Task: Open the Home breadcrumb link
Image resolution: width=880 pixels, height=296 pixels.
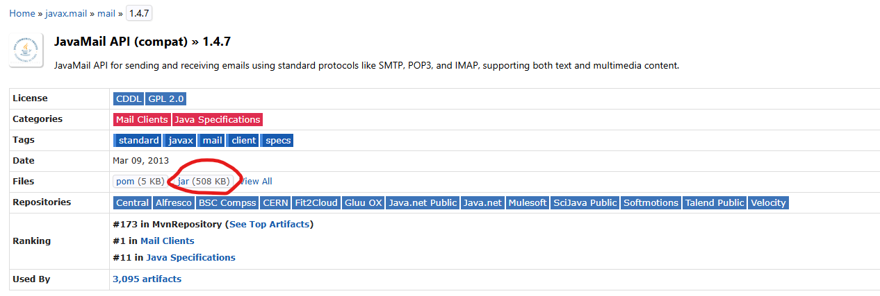Action: tap(22, 13)
